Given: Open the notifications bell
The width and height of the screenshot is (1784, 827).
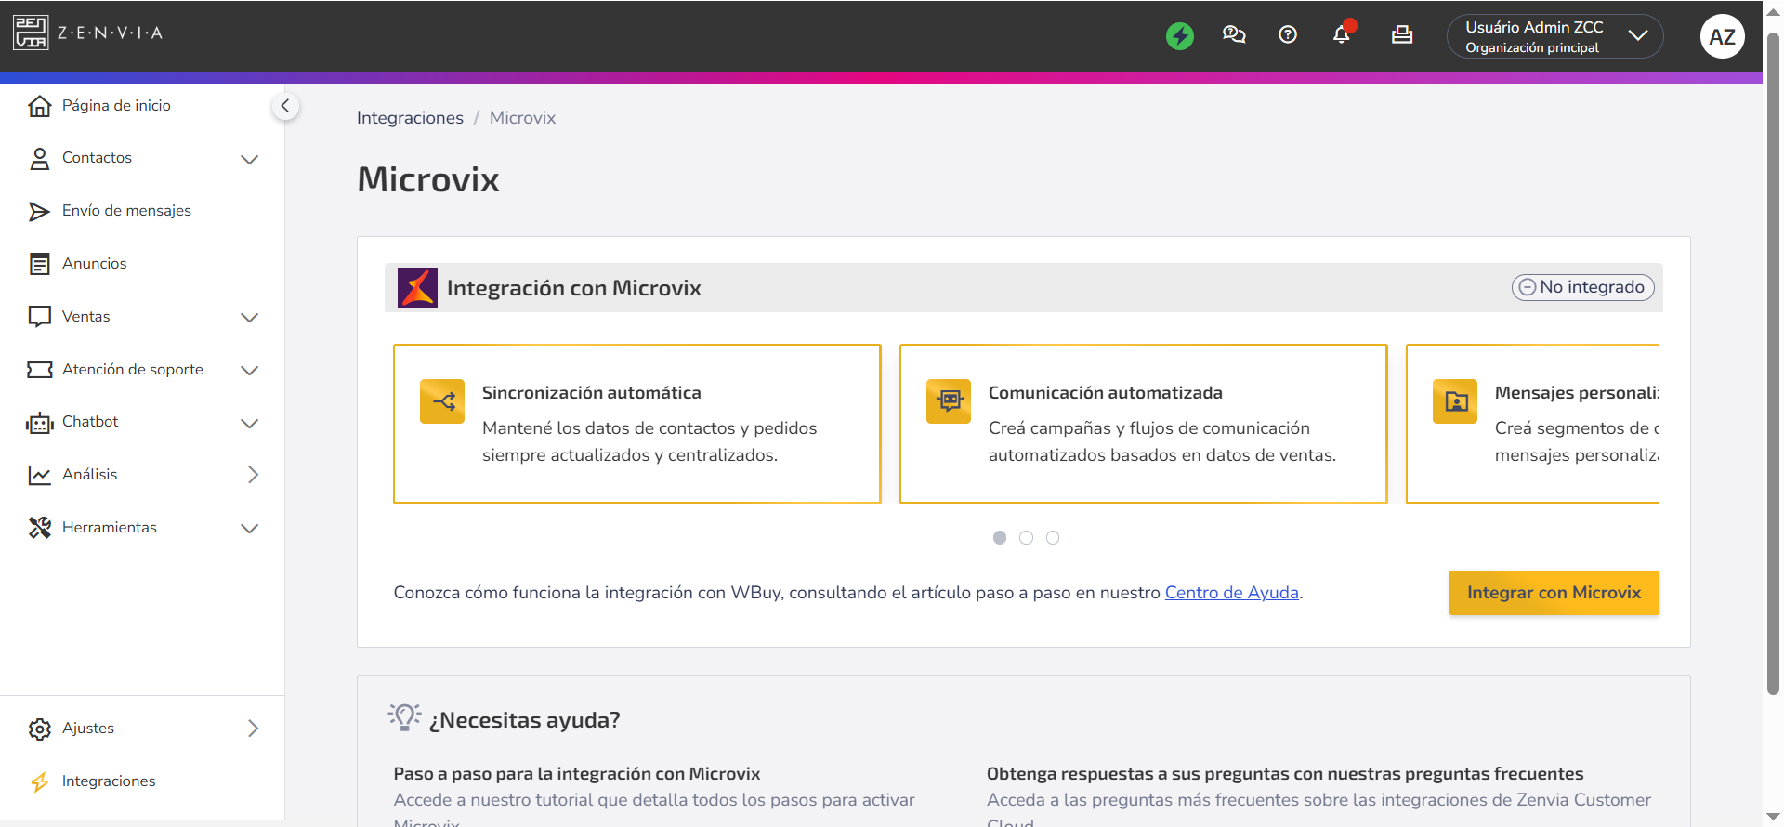Looking at the screenshot, I should coord(1342,34).
